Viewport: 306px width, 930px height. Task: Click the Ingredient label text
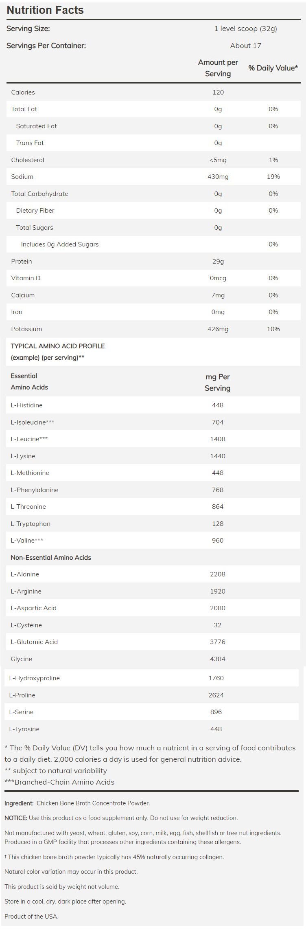pos(19,803)
